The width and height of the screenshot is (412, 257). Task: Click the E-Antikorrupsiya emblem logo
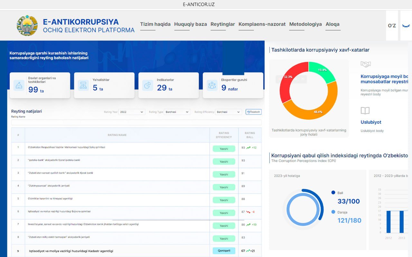(x=27, y=25)
